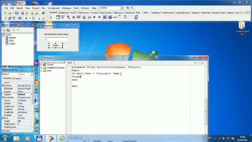
Task: Expand the Font property
Action: point(3,118)
